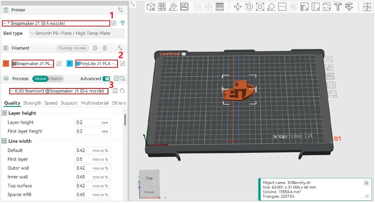This screenshot has width=375, height=203.
Task: Open the printer preset dropdown
Action: (56, 24)
